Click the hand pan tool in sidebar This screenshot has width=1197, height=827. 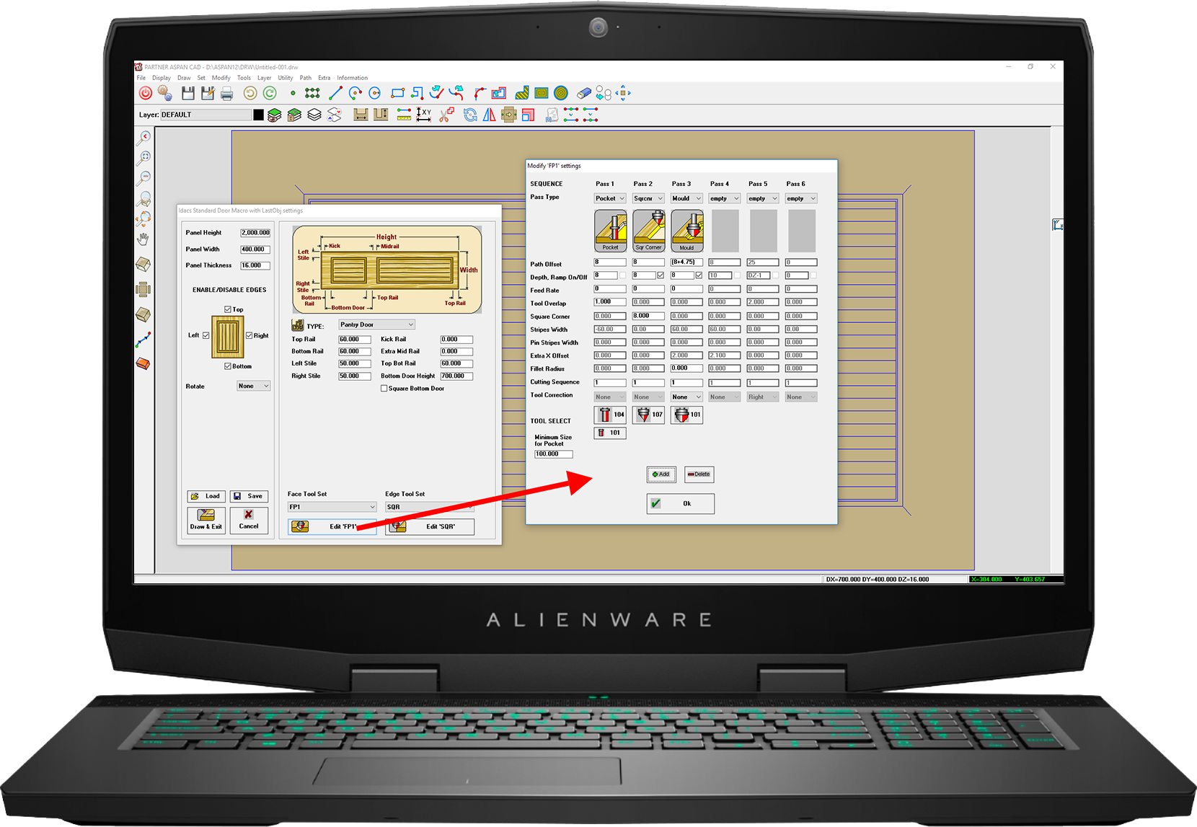(143, 239)
